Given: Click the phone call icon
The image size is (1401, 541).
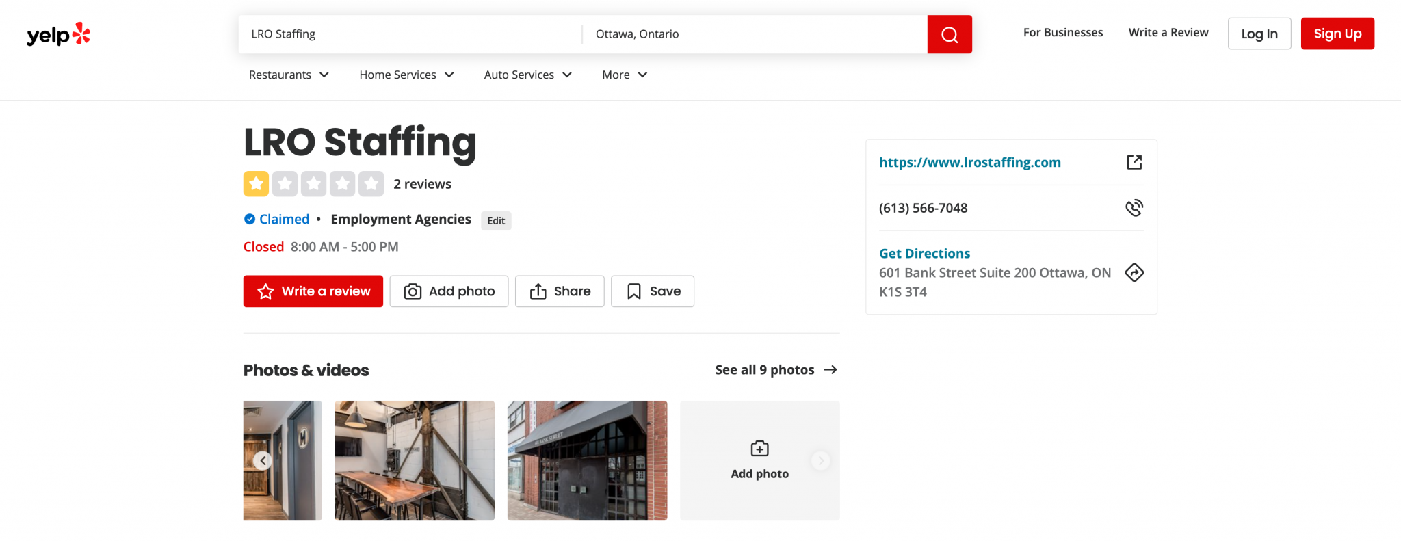Looking at the screenshot, I should coord(1134,208).
